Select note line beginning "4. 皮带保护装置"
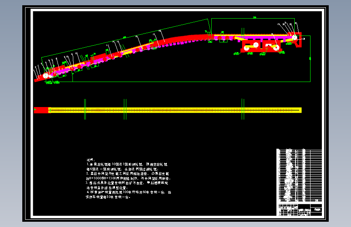The height and width of the screenshot is (227, 351). pyautogui.click(x=129, y=192)
